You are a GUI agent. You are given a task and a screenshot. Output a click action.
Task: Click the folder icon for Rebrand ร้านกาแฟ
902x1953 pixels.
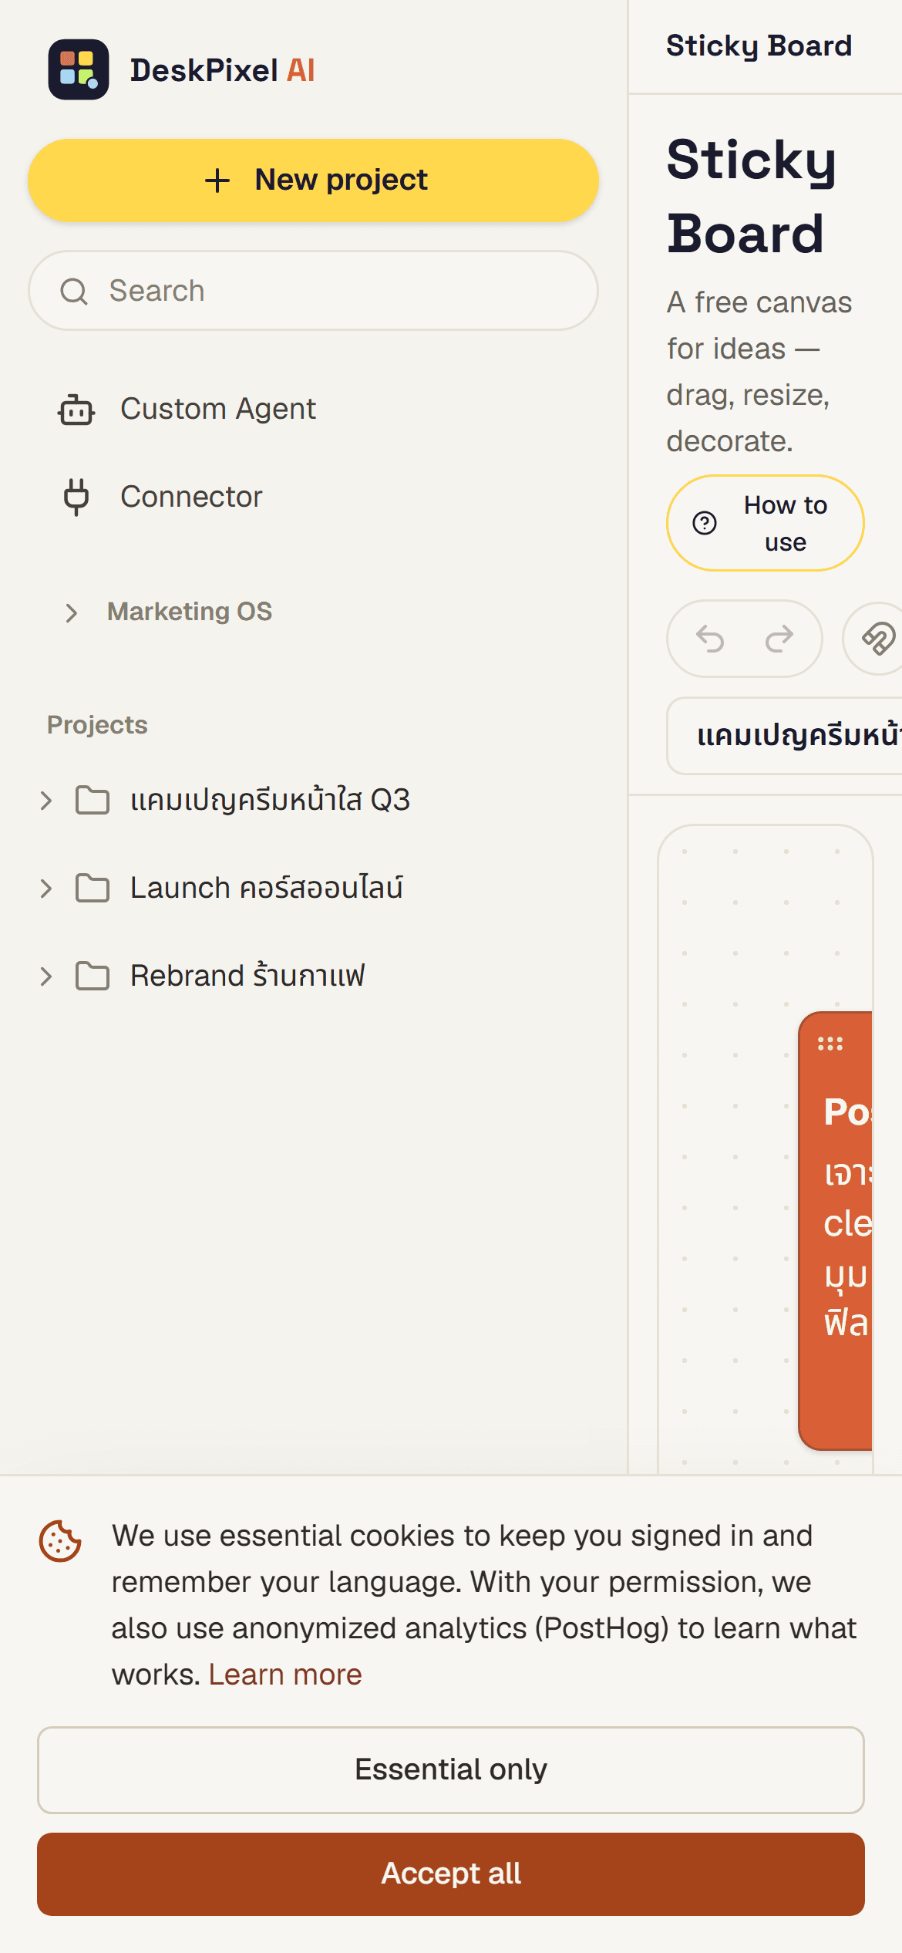point(93,976)
